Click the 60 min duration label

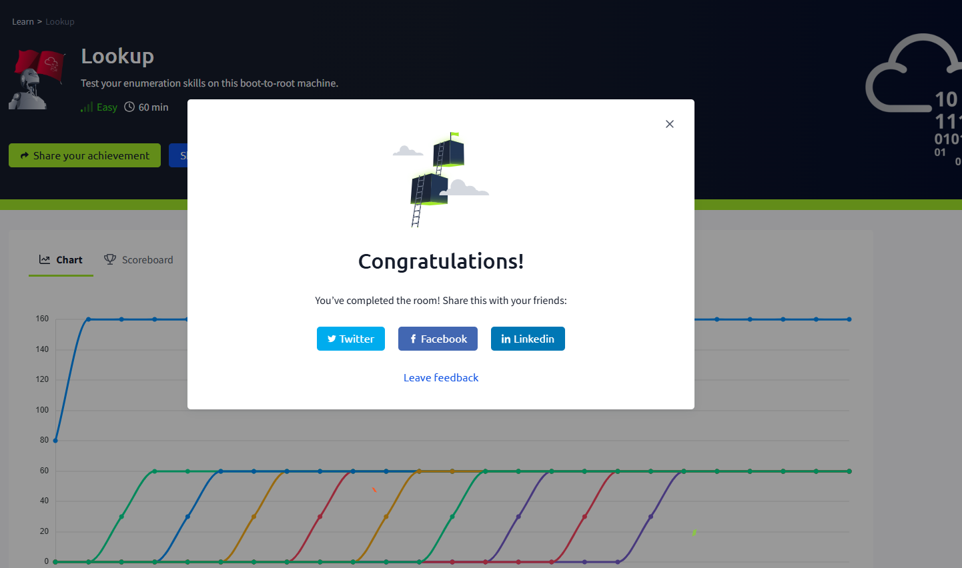[153, 107]
